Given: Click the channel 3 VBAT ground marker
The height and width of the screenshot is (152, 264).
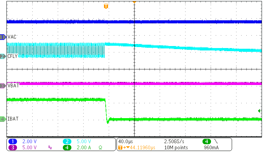Looking at the screenshot, I should (3, 86).
